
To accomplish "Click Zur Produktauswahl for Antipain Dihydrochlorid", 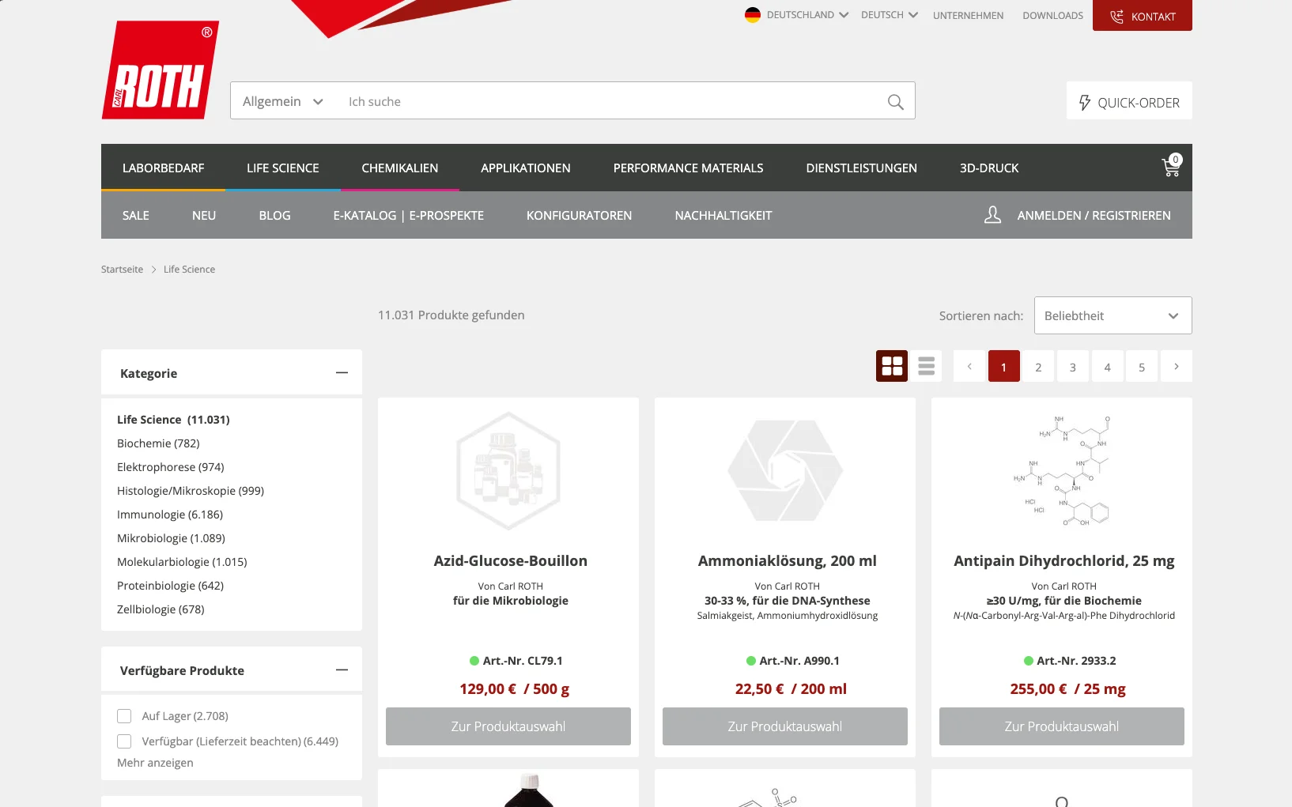I will pyautogui.click(x=1062, y=726).
